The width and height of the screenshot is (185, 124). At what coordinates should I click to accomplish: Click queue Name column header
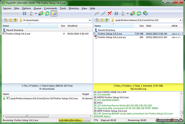[41, 94]
